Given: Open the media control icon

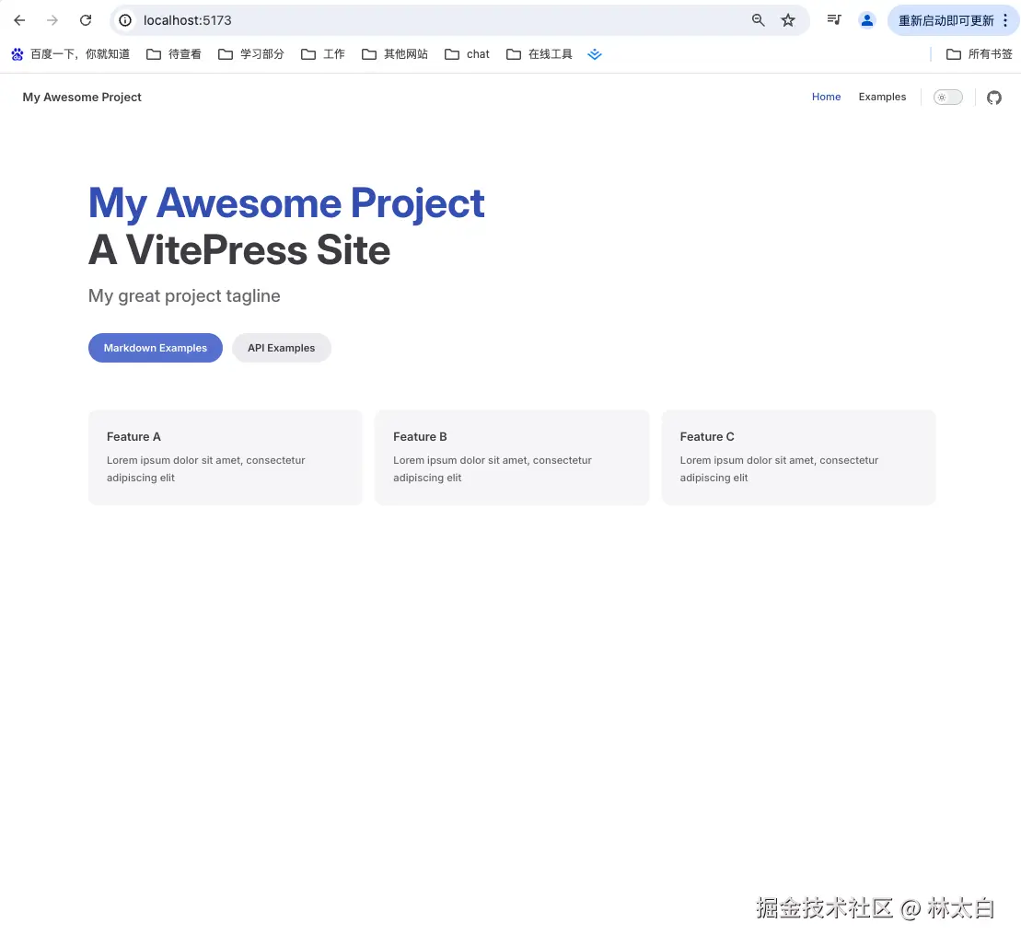Looking at the screenshot, I should tap(834, 20).
